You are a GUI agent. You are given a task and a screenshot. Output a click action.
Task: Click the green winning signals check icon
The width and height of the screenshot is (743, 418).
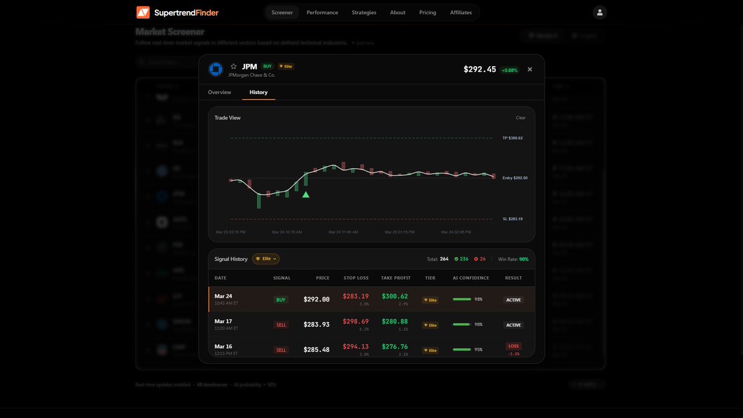456,259
